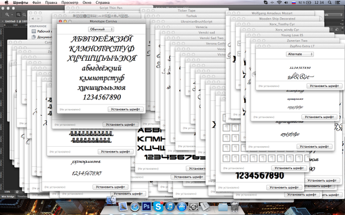
Task: Click the menu bar clock 12:34
Action: click(x=319, y=3)
